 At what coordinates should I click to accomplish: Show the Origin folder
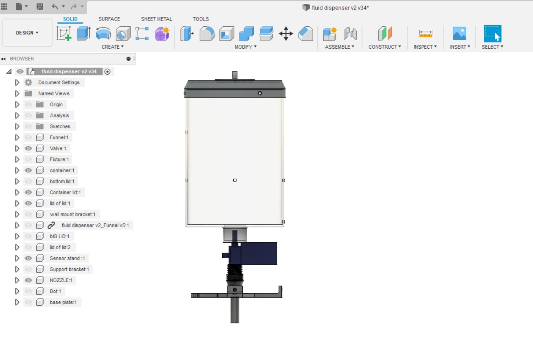pyautogui.click(x=28, y=104)
